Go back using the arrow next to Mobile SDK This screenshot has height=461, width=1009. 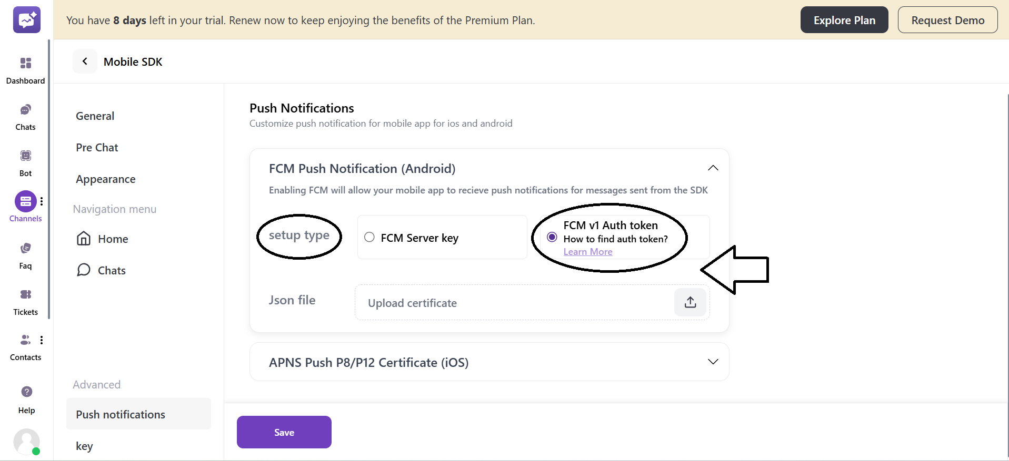(x=85, y=61)
